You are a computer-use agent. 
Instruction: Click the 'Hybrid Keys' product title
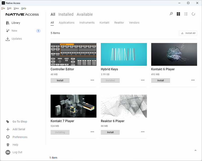click(109, 69)
